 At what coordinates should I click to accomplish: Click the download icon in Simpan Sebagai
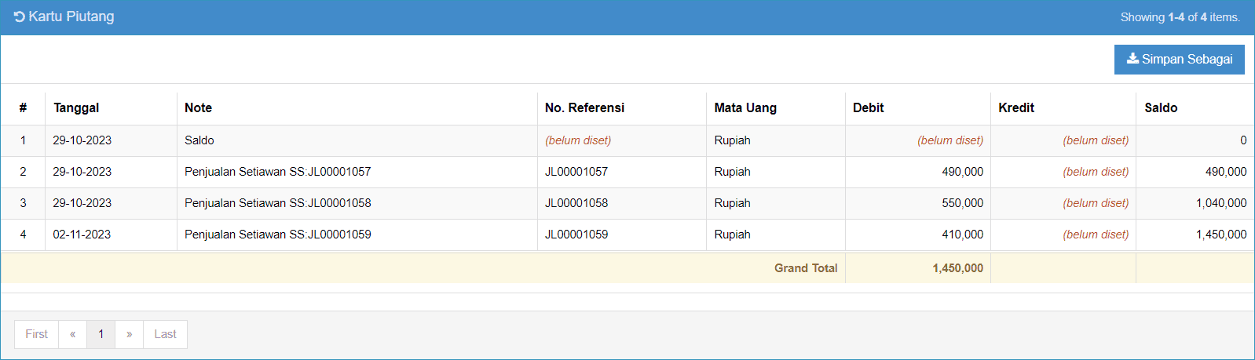pos(1132,59)
